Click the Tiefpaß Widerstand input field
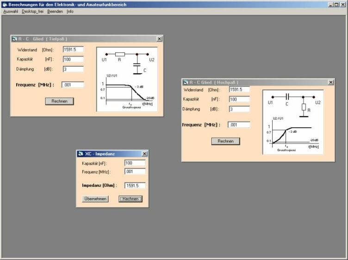 pos(73,50)
